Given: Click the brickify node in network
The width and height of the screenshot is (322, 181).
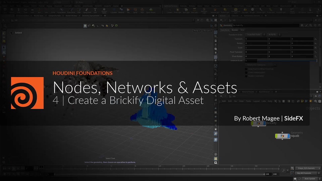Looking at the screenshot, I should [258, 123].
